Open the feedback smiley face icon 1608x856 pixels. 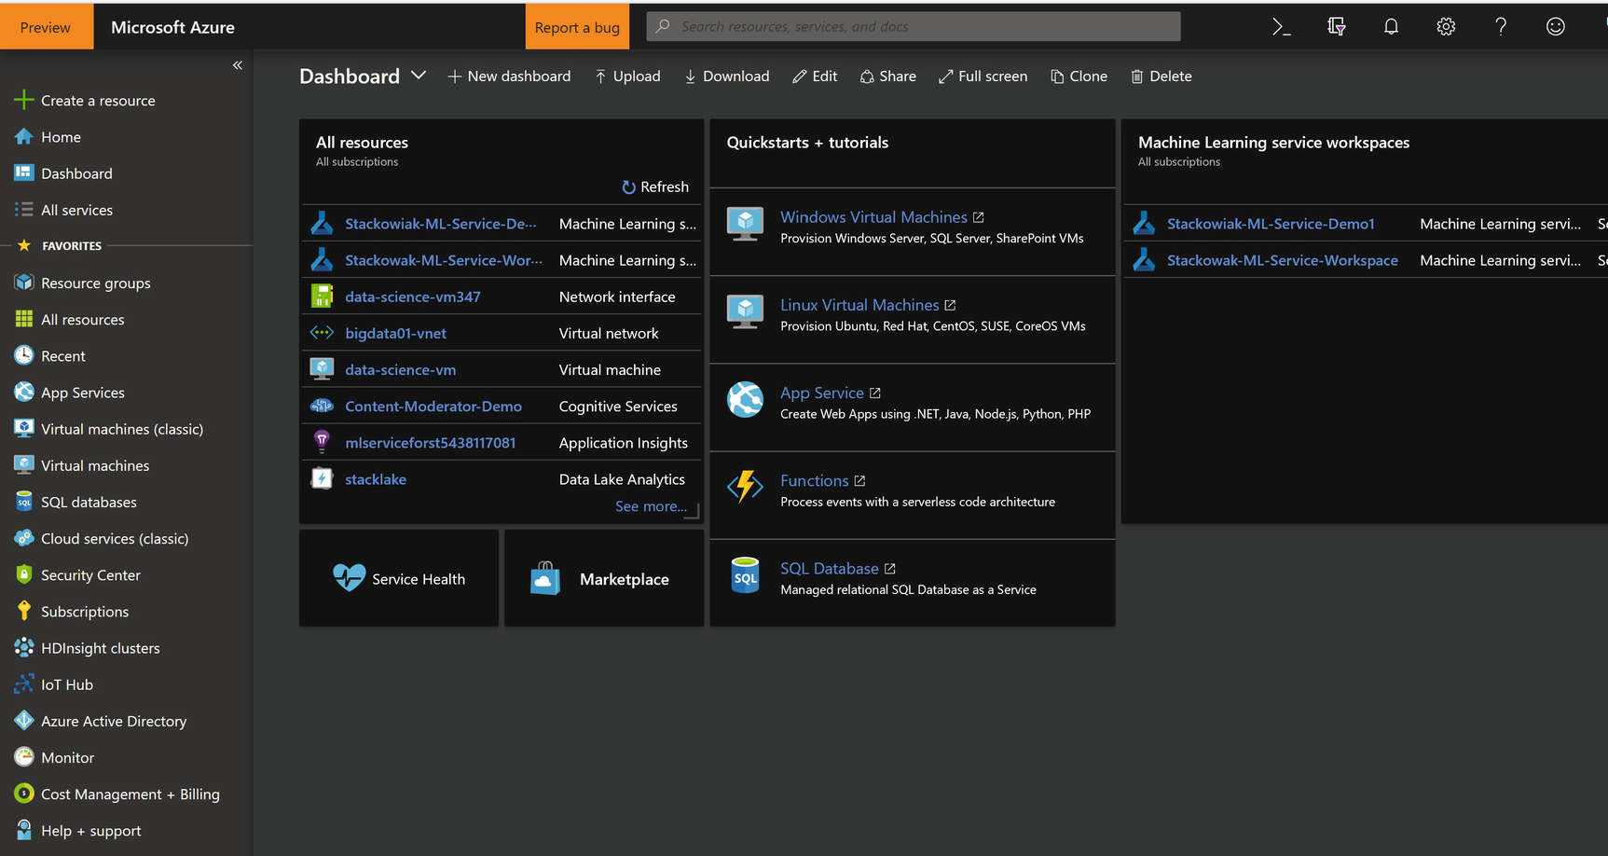1555,27
